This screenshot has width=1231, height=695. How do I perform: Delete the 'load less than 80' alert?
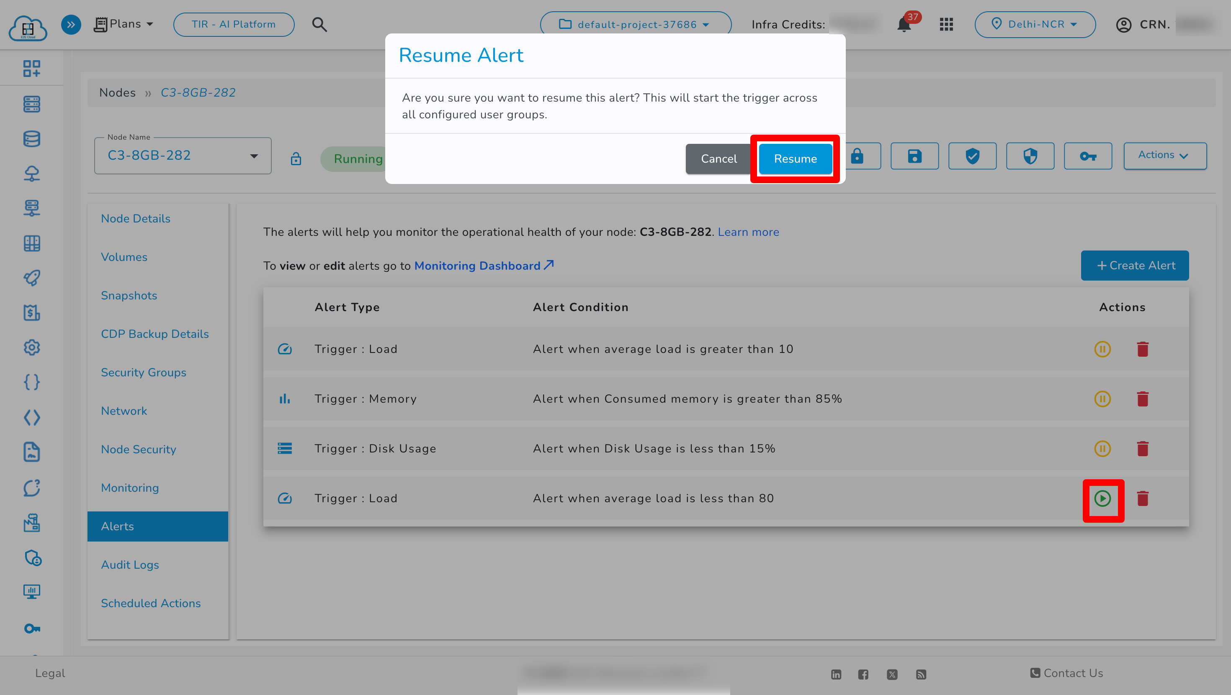[x=1143, y=499]
